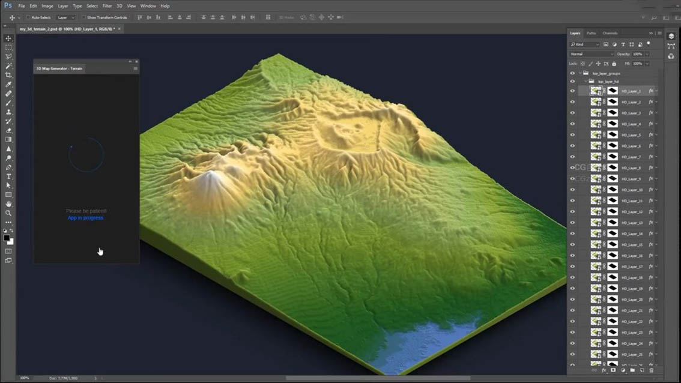This screenshot has width=681, height=383.
Task: Open the layer filter Kind dropdown
Action: coord(585,44)
